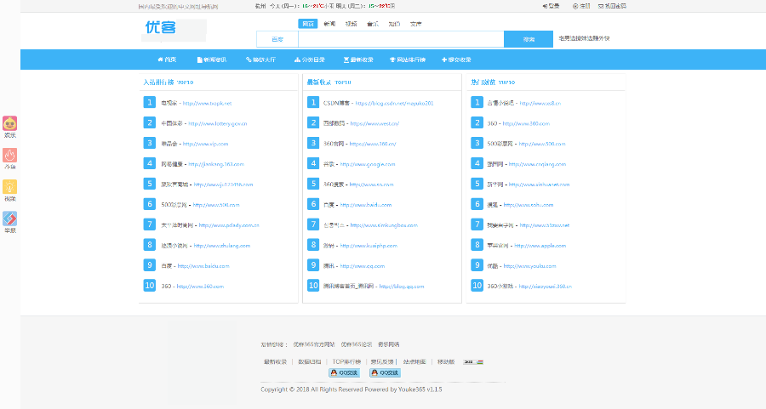Click the 优客 site logo
This screenshot has width=766, height=409.
click(161, 27)
